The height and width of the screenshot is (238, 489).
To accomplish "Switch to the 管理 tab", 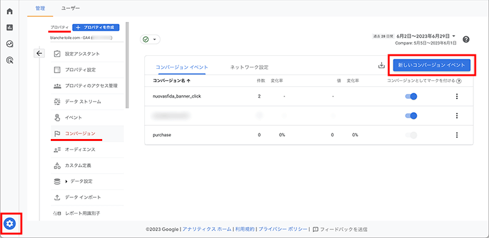I will click(40, 8).
